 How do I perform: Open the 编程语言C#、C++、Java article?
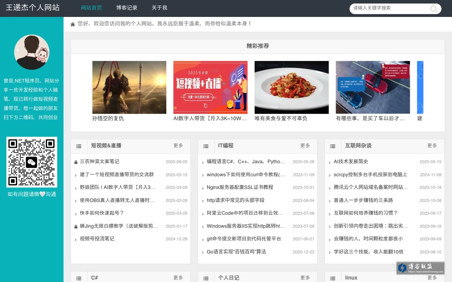coord(246,162)
